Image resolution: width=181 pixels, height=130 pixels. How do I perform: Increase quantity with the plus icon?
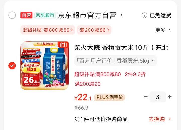(170, 97)
